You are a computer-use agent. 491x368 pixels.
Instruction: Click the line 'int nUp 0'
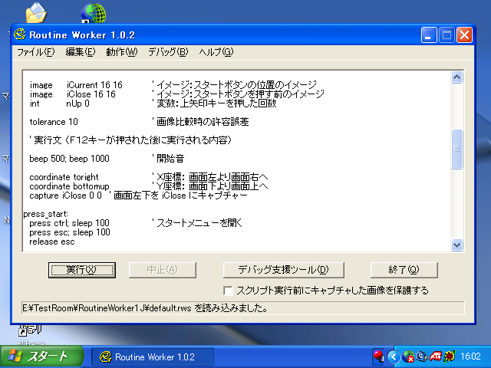(60, 103)
